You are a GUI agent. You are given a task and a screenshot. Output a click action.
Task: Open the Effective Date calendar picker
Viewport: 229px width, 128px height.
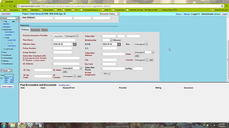(x=75, y=44)
